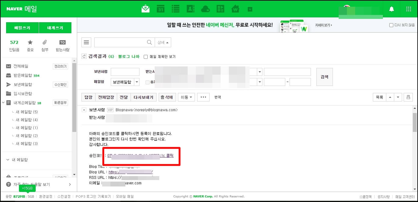Open the Naver Mail envelope icon

[x=146, y=9]
